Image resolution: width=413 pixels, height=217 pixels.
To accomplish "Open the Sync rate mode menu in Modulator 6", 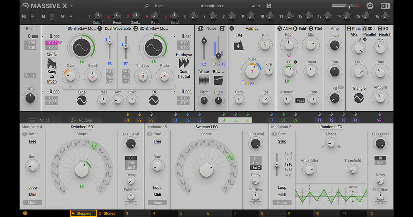I will coord(282,142).
